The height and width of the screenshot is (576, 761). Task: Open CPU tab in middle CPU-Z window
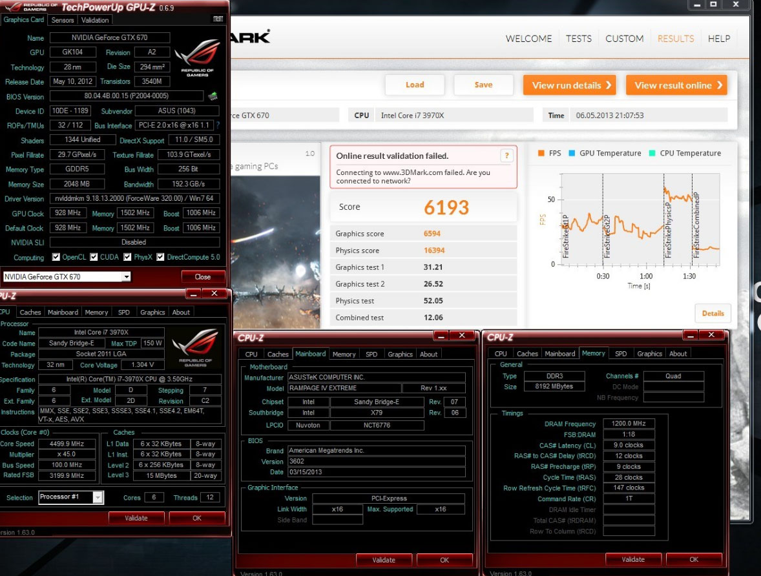(251, 355)
